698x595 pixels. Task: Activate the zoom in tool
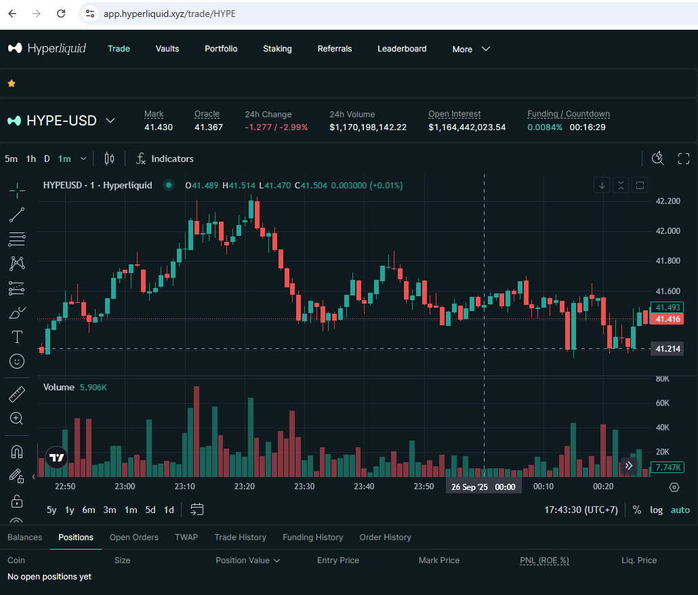click(17, 418)
